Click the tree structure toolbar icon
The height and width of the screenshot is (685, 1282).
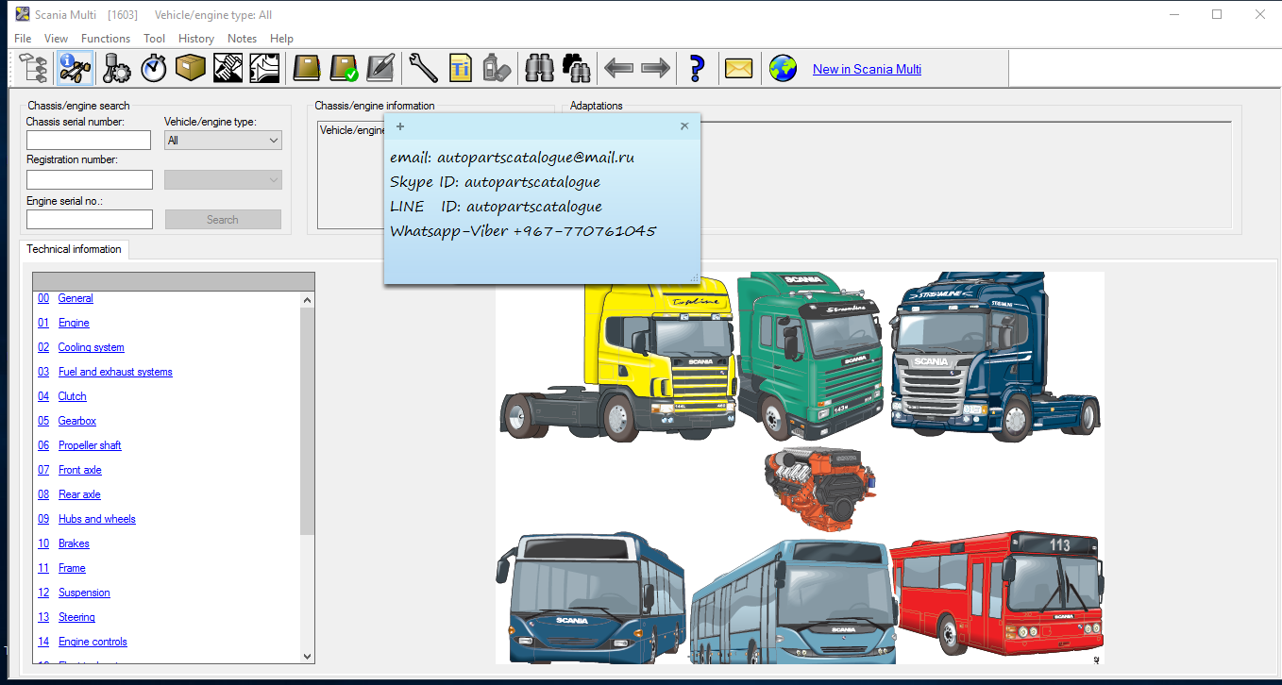tap(34, 68)
